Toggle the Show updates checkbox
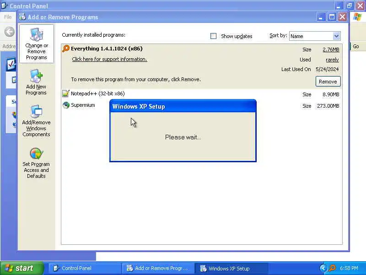The image size is (366, 275). coord(213,36)
